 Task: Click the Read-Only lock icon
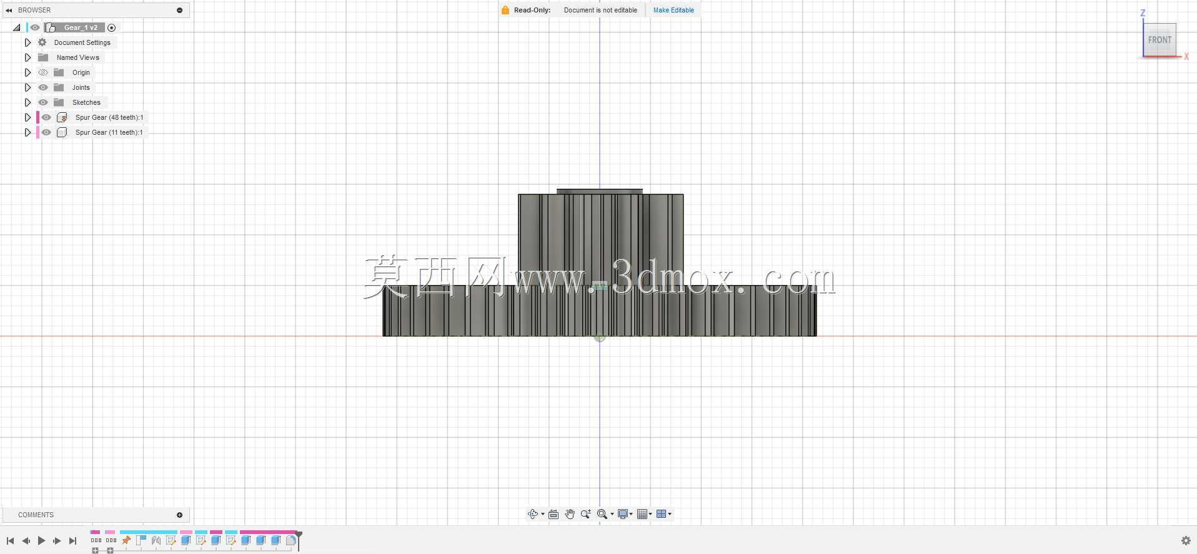(x=505, y=10)
